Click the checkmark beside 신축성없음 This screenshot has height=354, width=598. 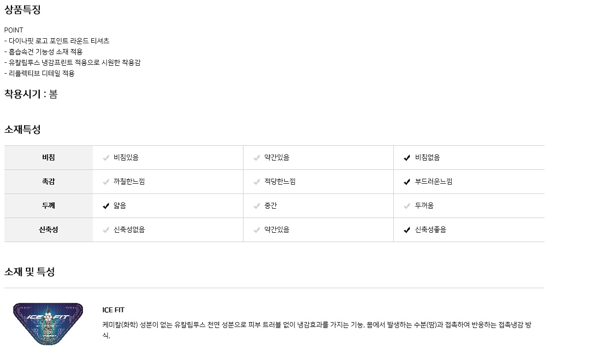tap(106, 230)
